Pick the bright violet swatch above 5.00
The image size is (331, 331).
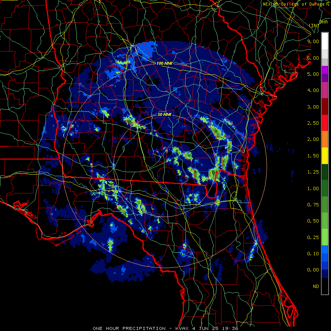[x=325, y=70]
